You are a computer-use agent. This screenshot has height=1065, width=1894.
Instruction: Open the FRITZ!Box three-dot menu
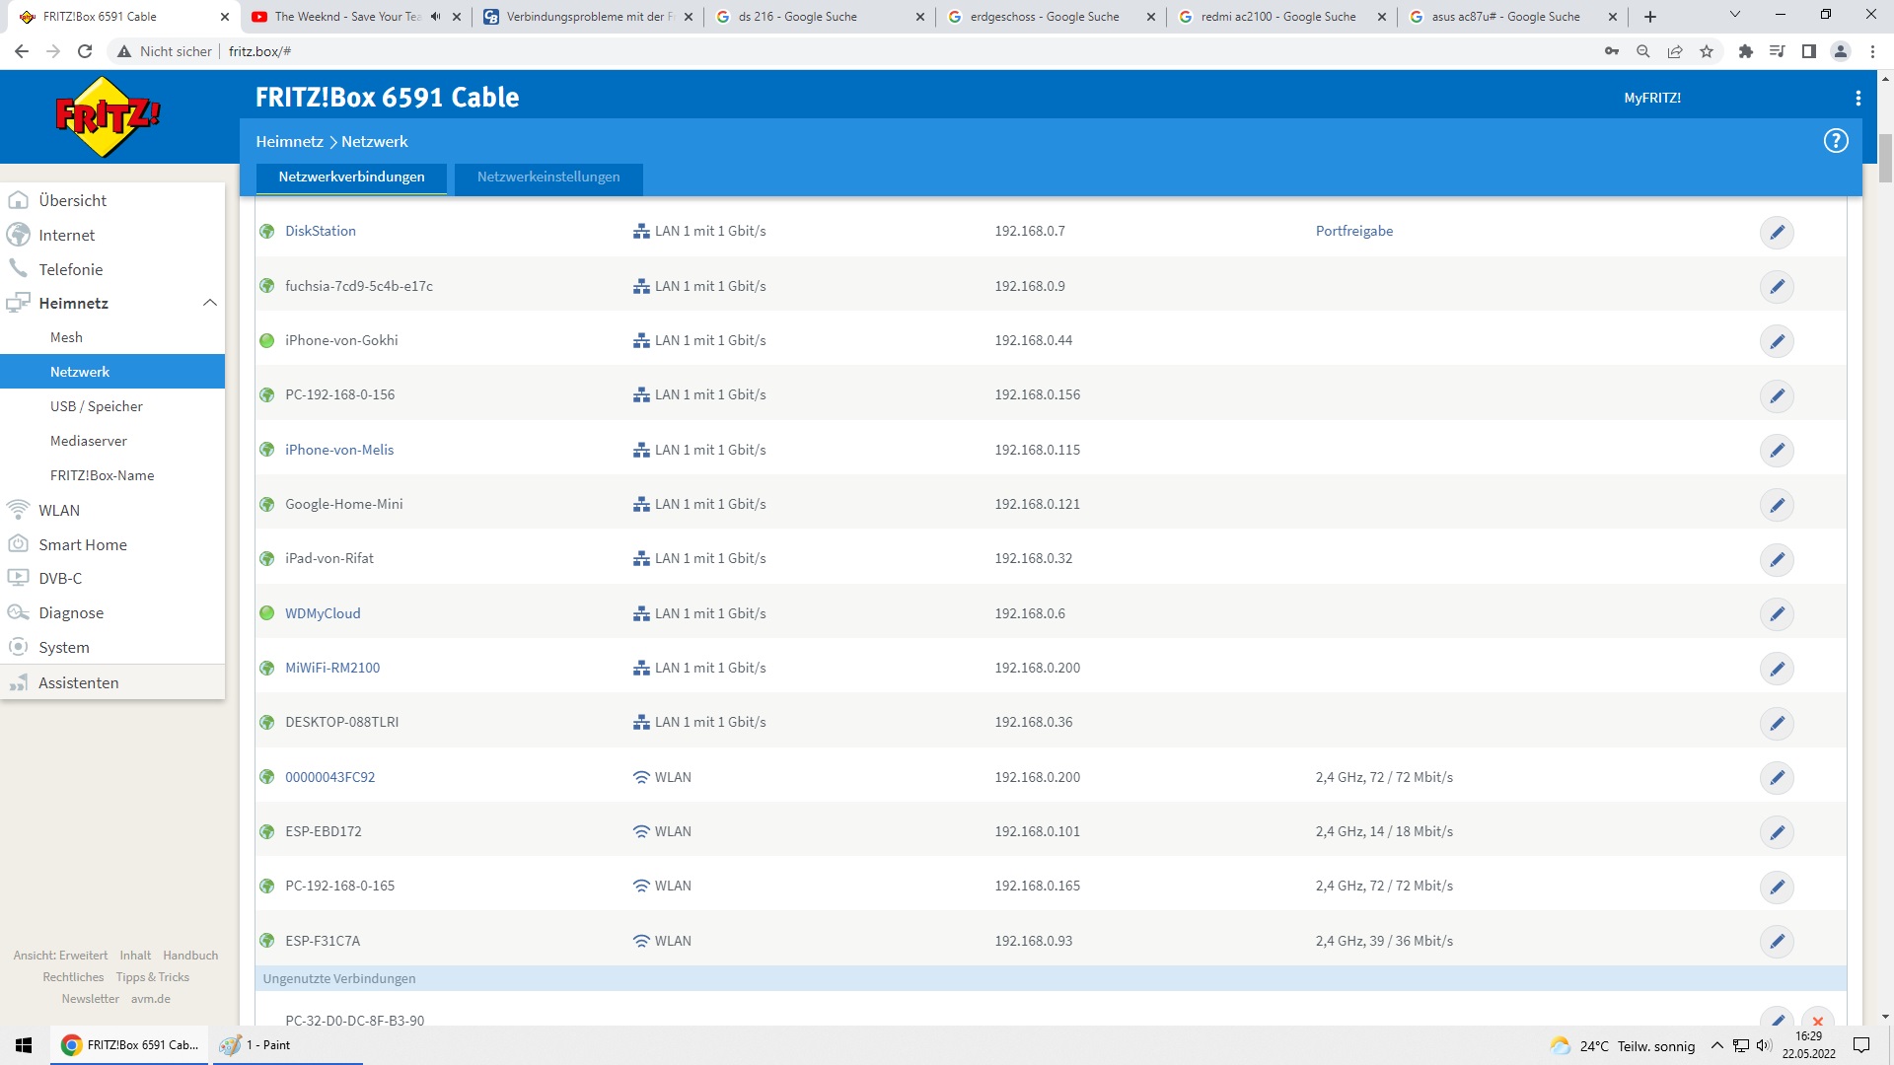(x=1858, y=98)
